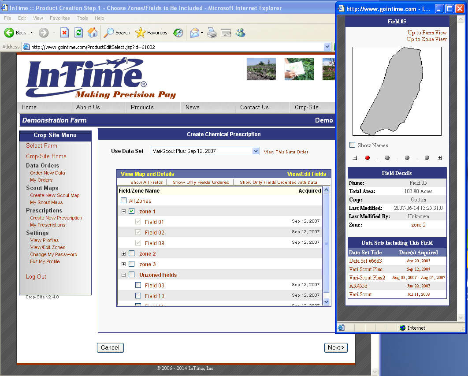Click the Messenger people icon
The image size is (468, 376).
click(240, 33)
